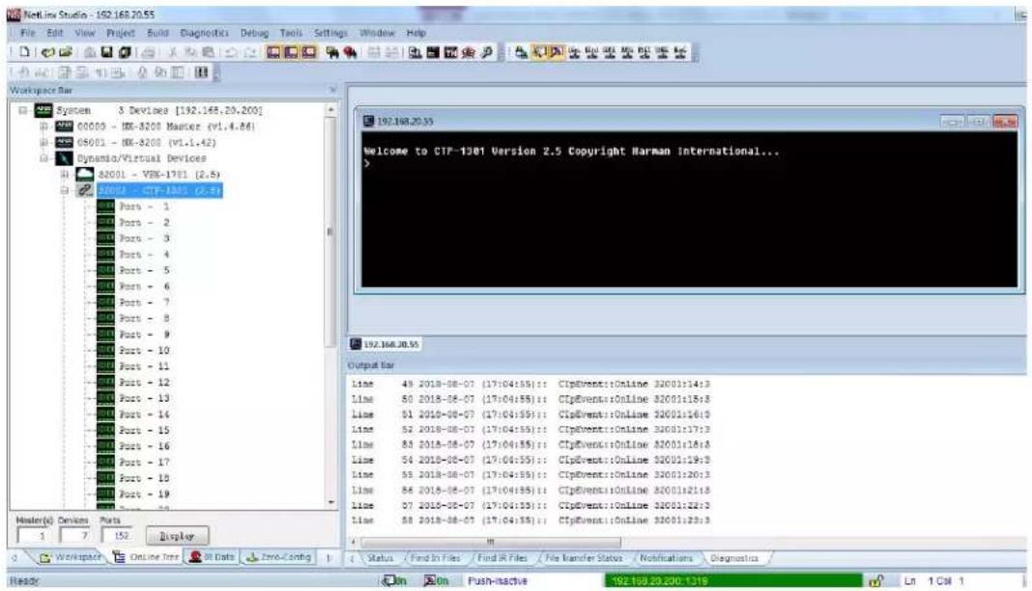Image resolution: width=1032 pixels, height=591 pixels.
Task: Click the second device status indicator icon
Action: pyautogui.click(x=435, y=580)
